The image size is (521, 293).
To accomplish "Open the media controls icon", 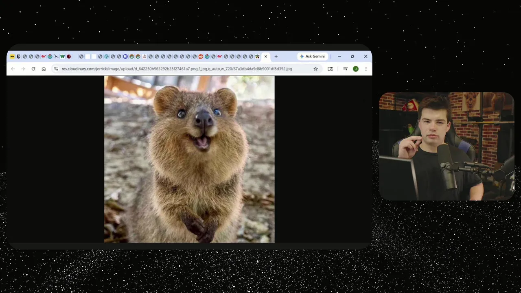I will tap(345, 69).
